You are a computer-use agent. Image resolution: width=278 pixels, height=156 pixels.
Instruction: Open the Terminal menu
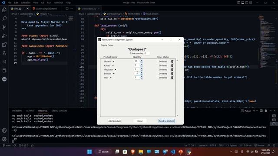click(58, 3)
